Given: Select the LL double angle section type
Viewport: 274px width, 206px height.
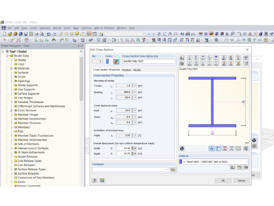Looking at the screenshot, I should (216, 58).
